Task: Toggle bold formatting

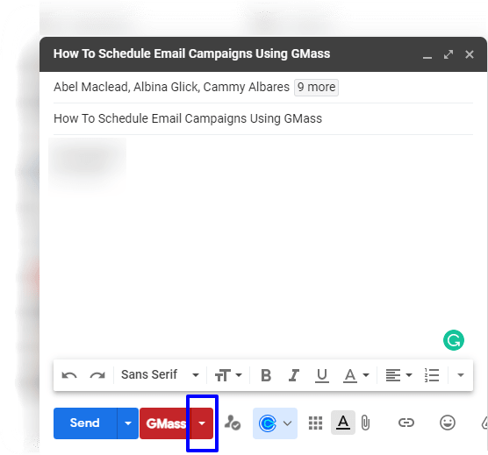Action: [x=266, y=375]
